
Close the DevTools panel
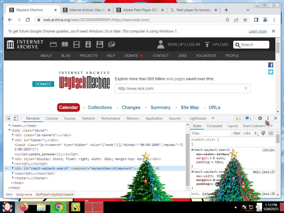pos(276,118)
